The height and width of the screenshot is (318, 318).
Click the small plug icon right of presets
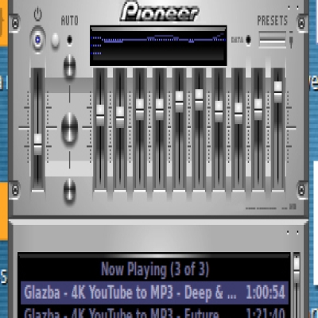(291, 40)
